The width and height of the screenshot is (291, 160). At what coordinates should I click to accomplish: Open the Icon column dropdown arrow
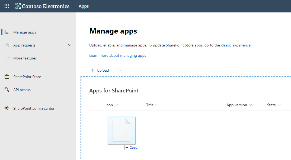(116, 105)
